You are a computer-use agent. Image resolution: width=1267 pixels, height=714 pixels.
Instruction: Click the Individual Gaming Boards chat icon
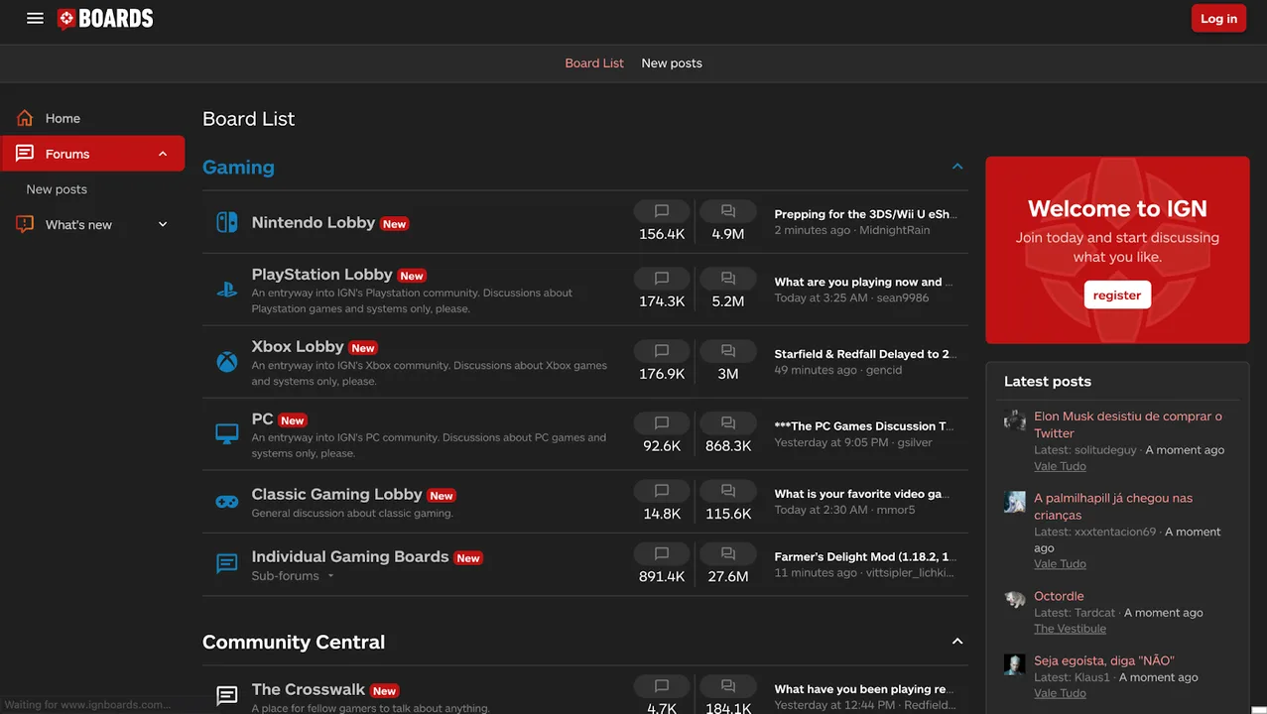227,564
